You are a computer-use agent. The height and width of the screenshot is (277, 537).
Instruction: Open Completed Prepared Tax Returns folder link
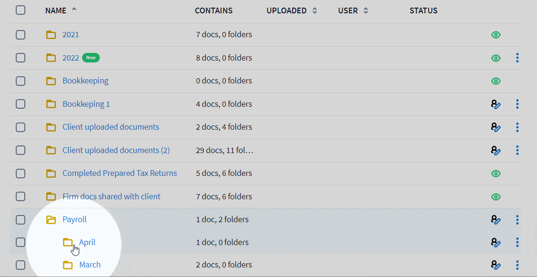tap(120, 173)
